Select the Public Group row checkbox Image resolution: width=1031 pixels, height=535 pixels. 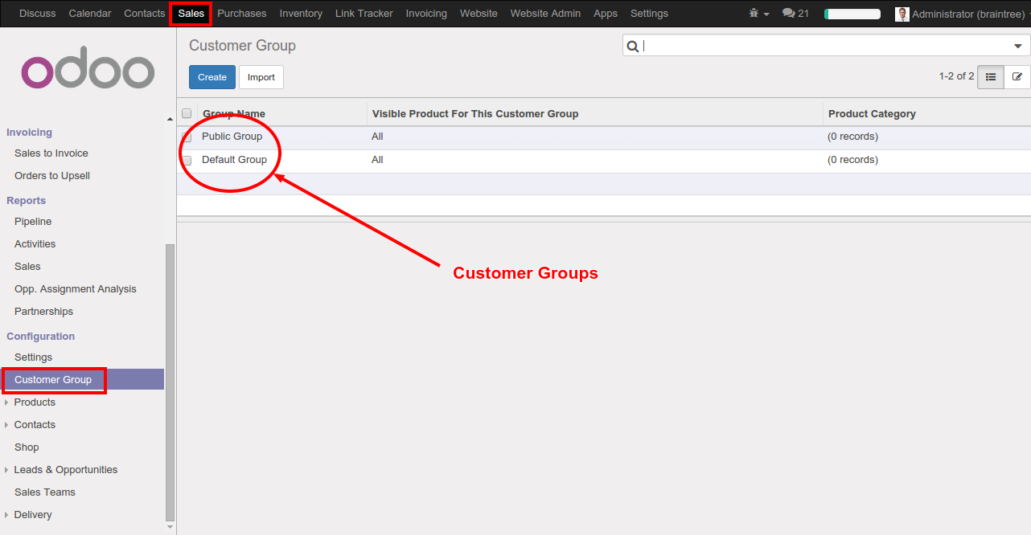pos(186,137)
